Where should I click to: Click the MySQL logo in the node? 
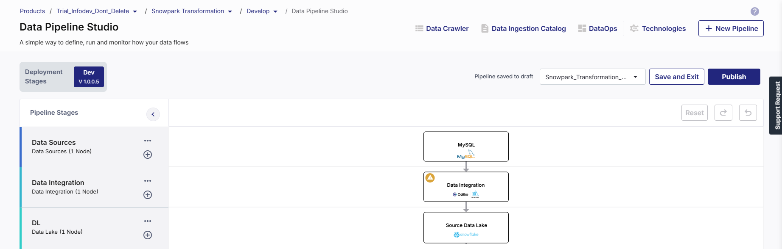466,154
